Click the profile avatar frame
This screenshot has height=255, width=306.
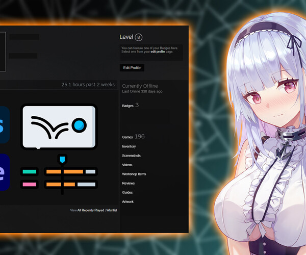(x=3, y=52)
